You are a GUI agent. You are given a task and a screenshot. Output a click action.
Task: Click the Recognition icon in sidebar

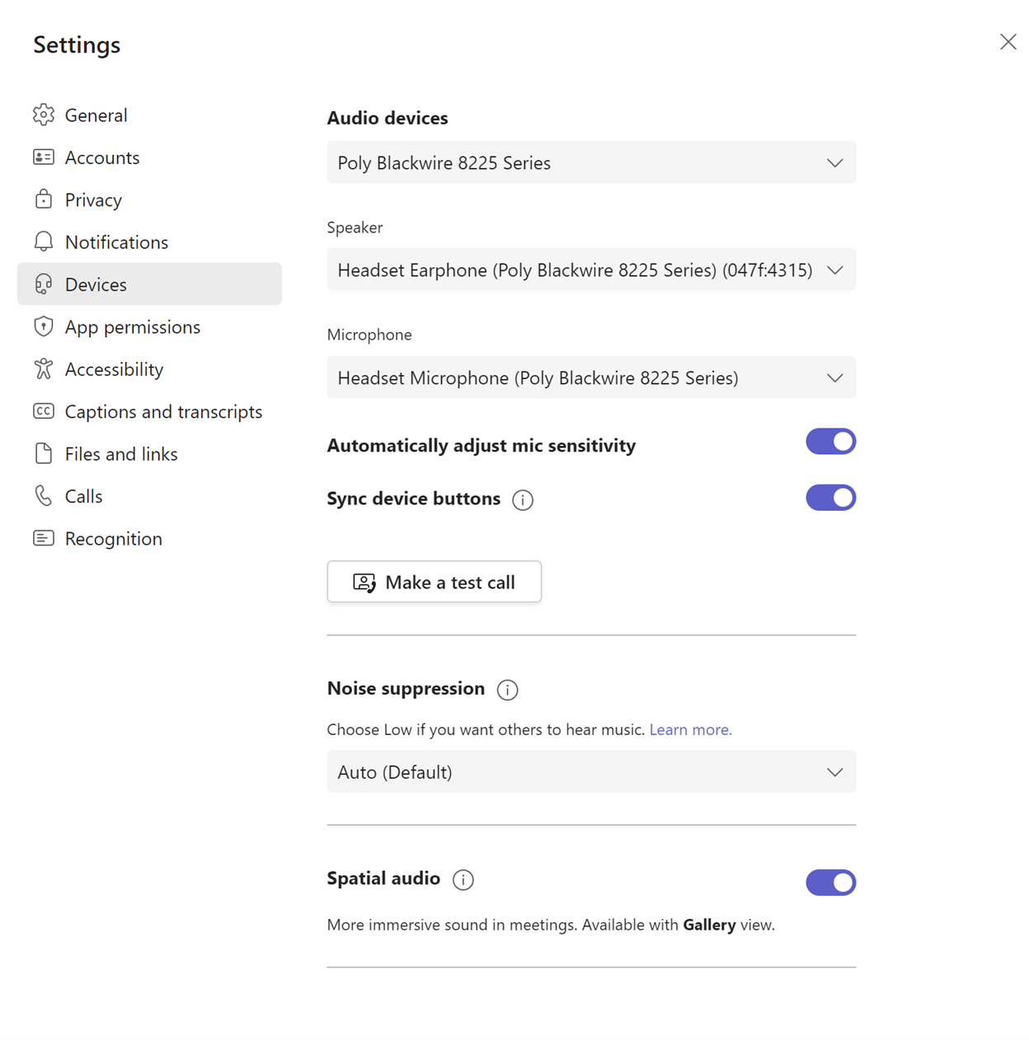[x=44, y=538]
